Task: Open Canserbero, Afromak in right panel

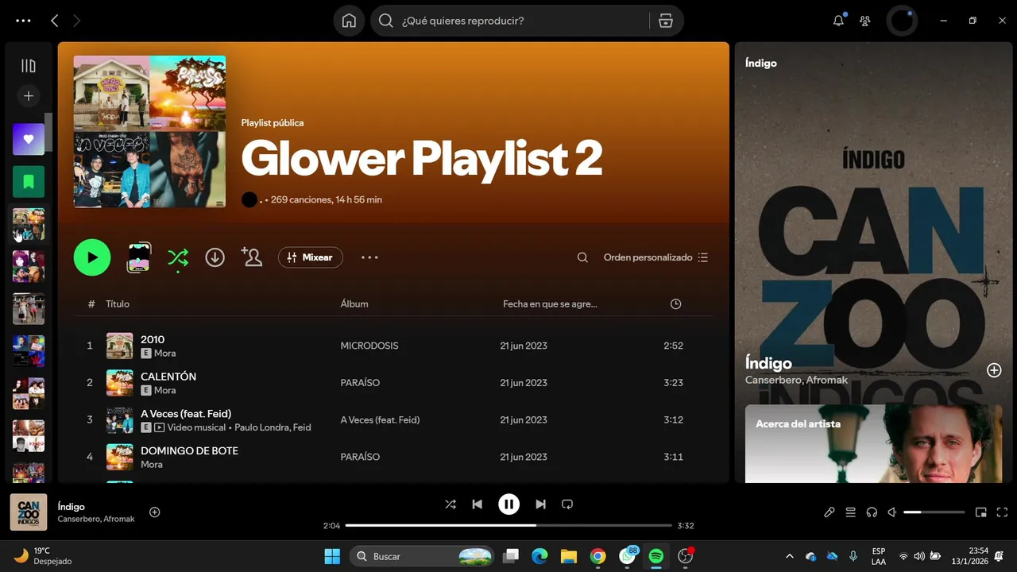Action: (x=796, y=380)
